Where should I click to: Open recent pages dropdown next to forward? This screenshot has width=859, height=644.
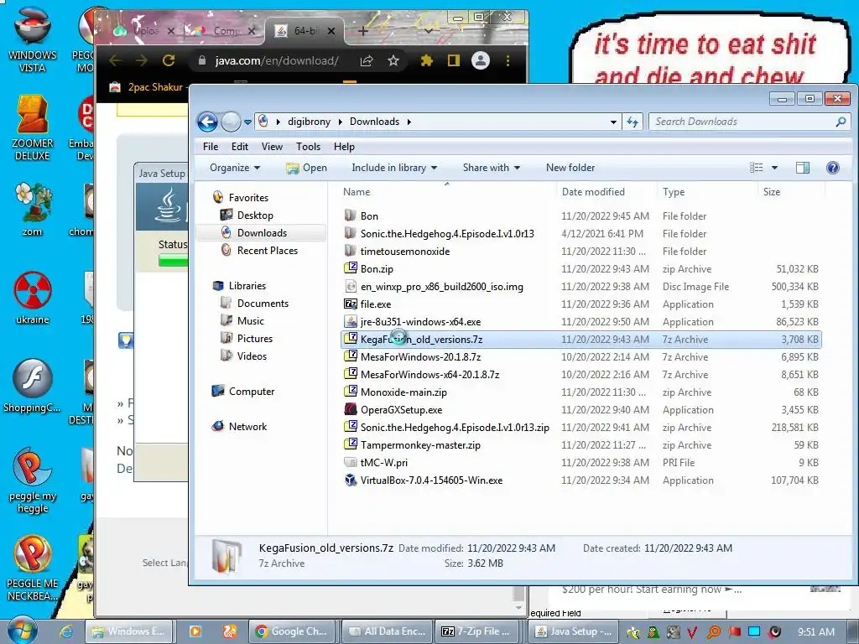pyautogui.click(x=247, y=122)
